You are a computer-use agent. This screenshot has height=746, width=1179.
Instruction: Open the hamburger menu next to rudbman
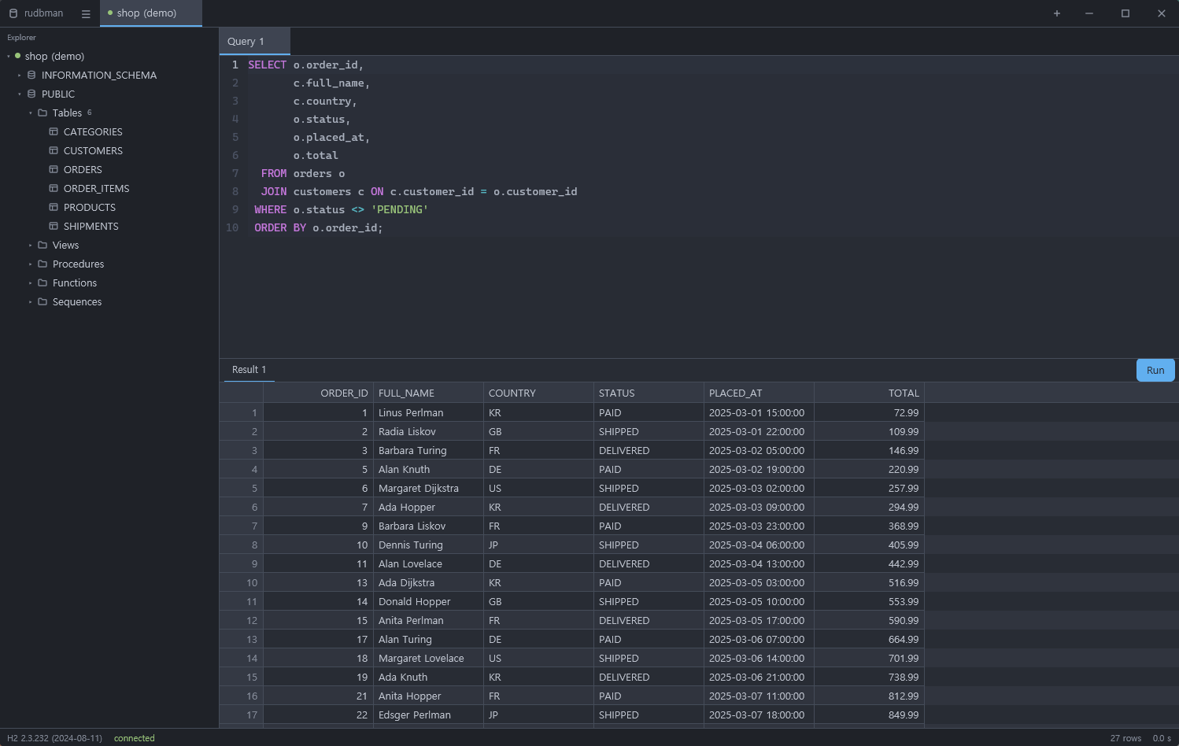(86, 13)
